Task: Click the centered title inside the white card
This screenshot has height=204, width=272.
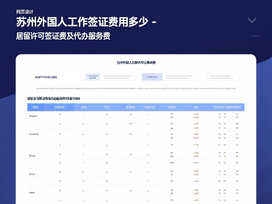Action: tap(136, 63)
